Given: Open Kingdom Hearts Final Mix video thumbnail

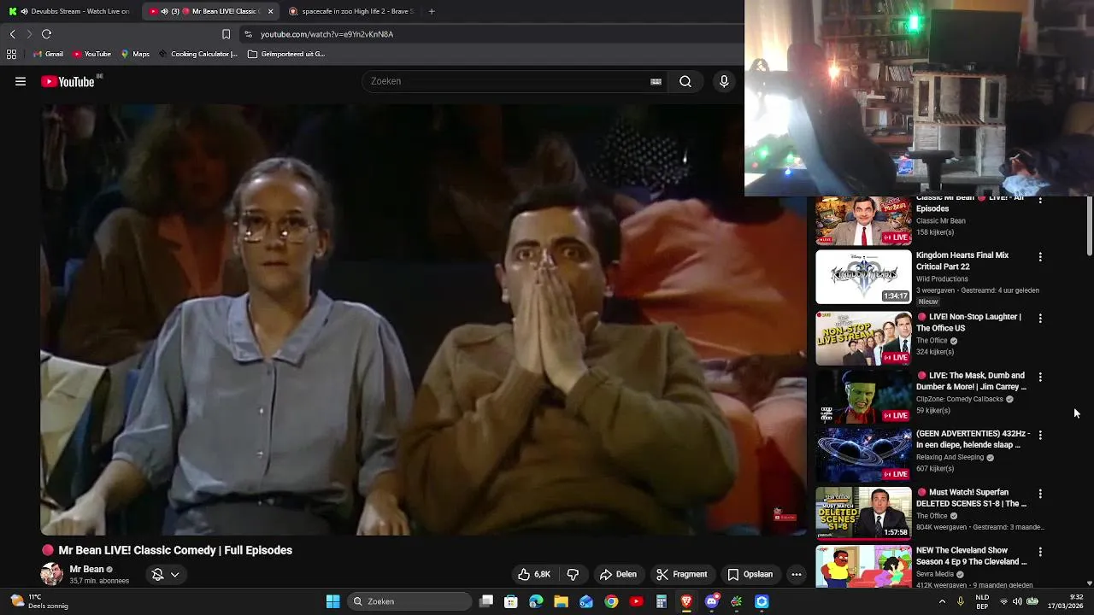Looking at the screenshot, I should [863, 277].
